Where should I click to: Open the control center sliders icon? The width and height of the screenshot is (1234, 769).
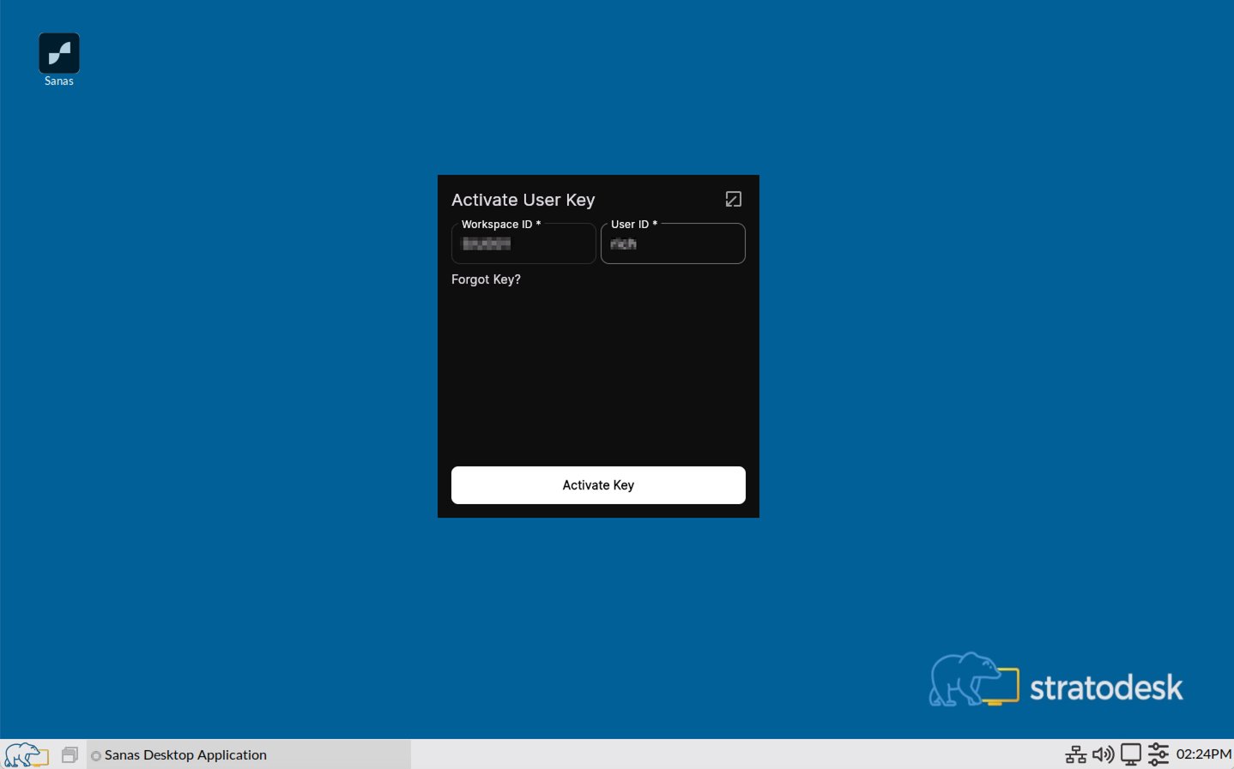1158,754
